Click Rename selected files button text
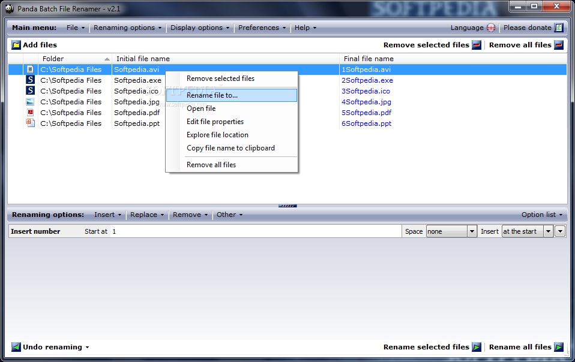Viewport: 575px width, 362px height. point(426,347)
